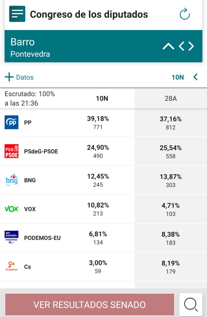This screenshot has width=207, height=317.
Task: Expand the Datos section with plus icon
Action: [x=9, y=77]
